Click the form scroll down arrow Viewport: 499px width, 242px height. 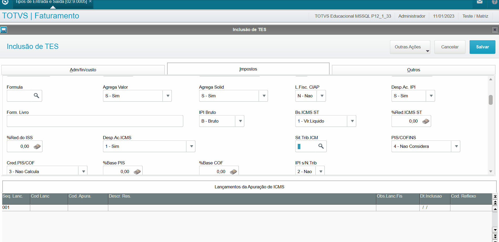(x=491, y=172)
